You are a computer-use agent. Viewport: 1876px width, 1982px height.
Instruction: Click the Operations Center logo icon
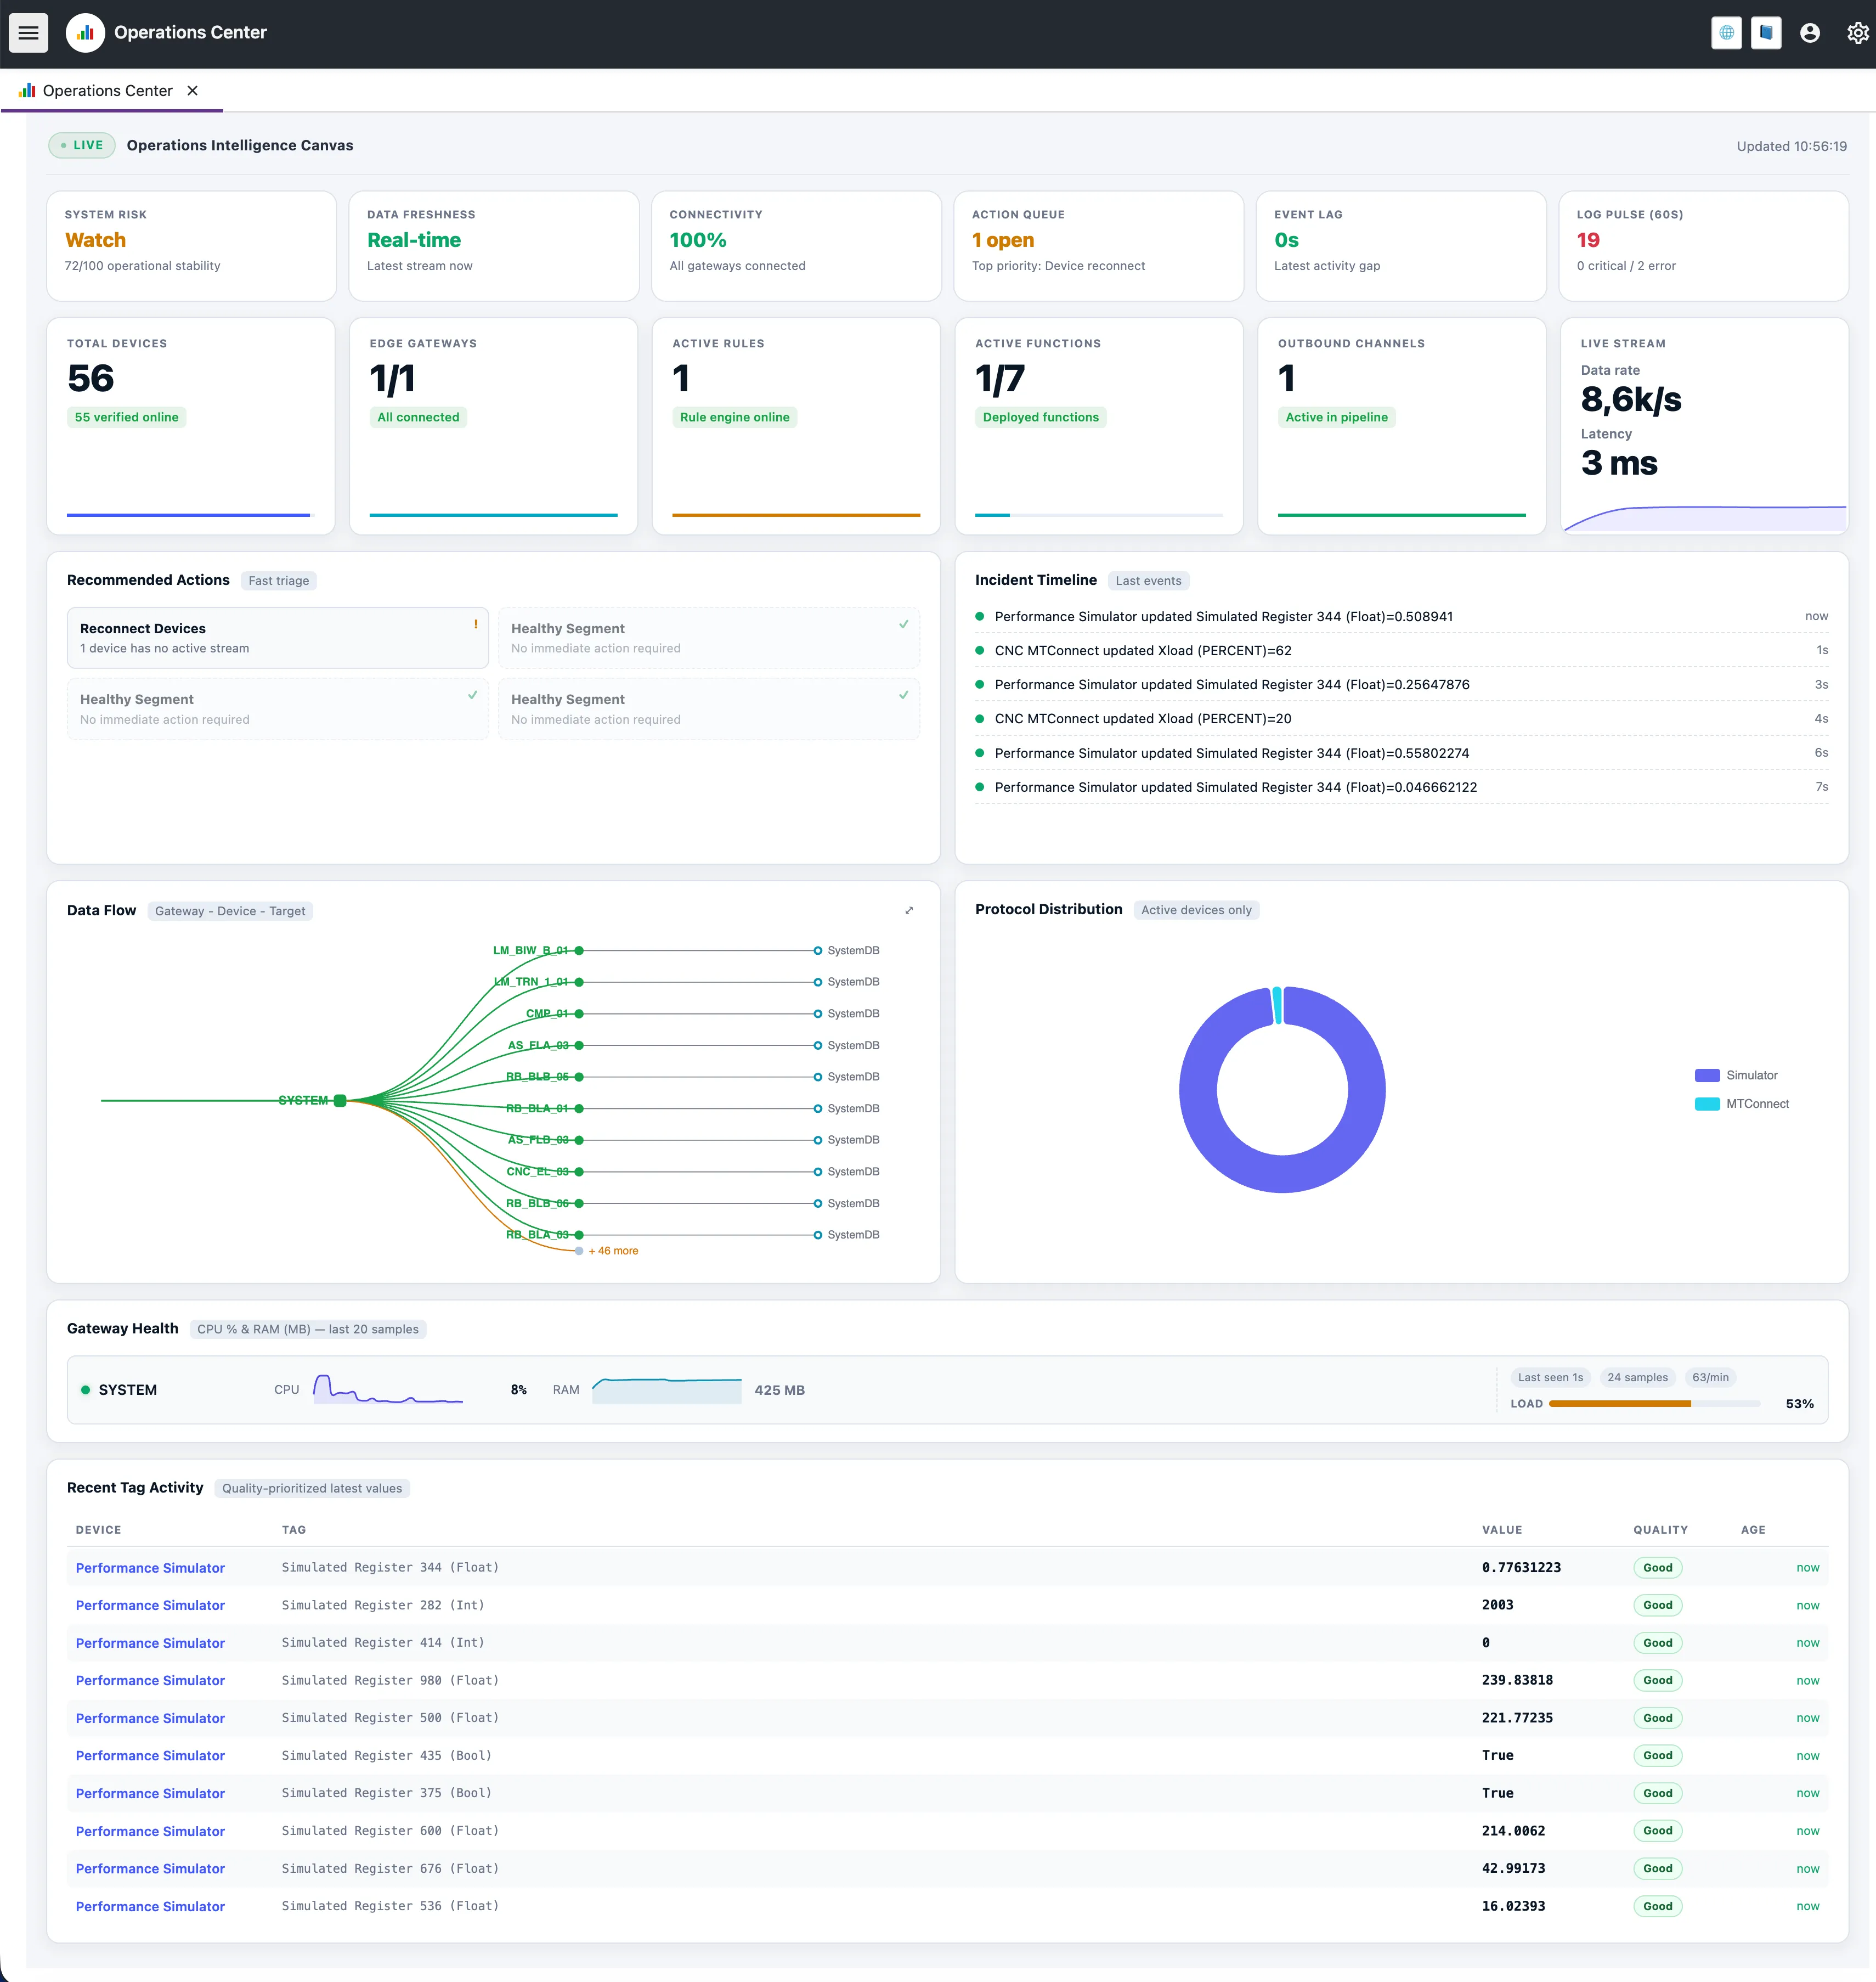tap(85, 33)
